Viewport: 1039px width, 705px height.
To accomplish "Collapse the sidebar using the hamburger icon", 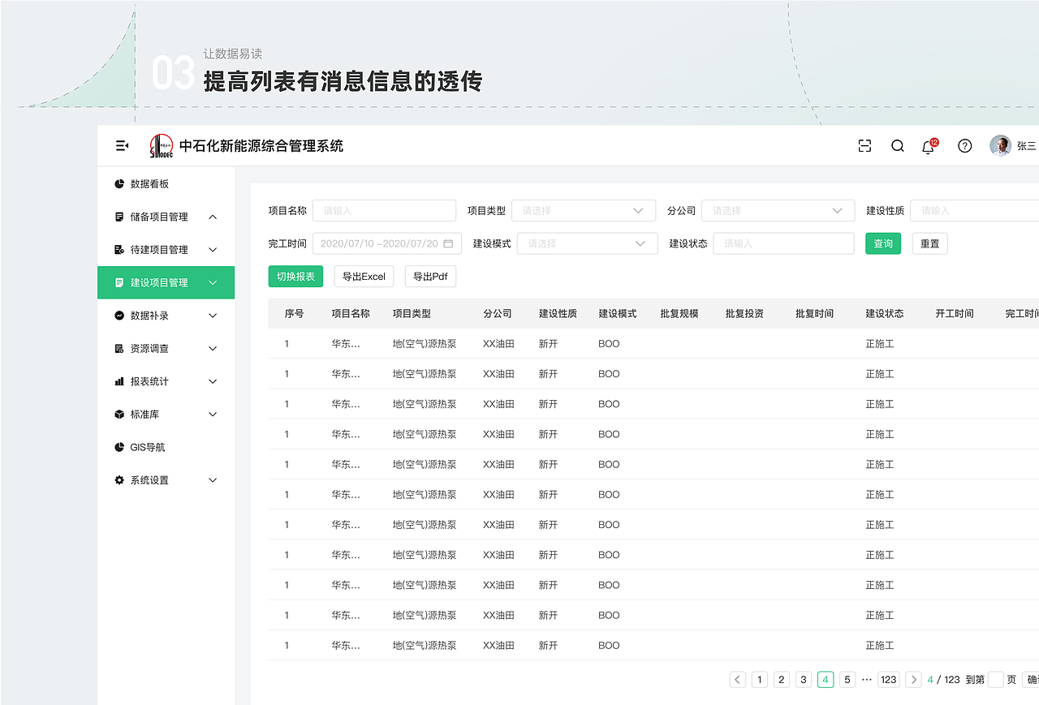I will tap(121, 145).
